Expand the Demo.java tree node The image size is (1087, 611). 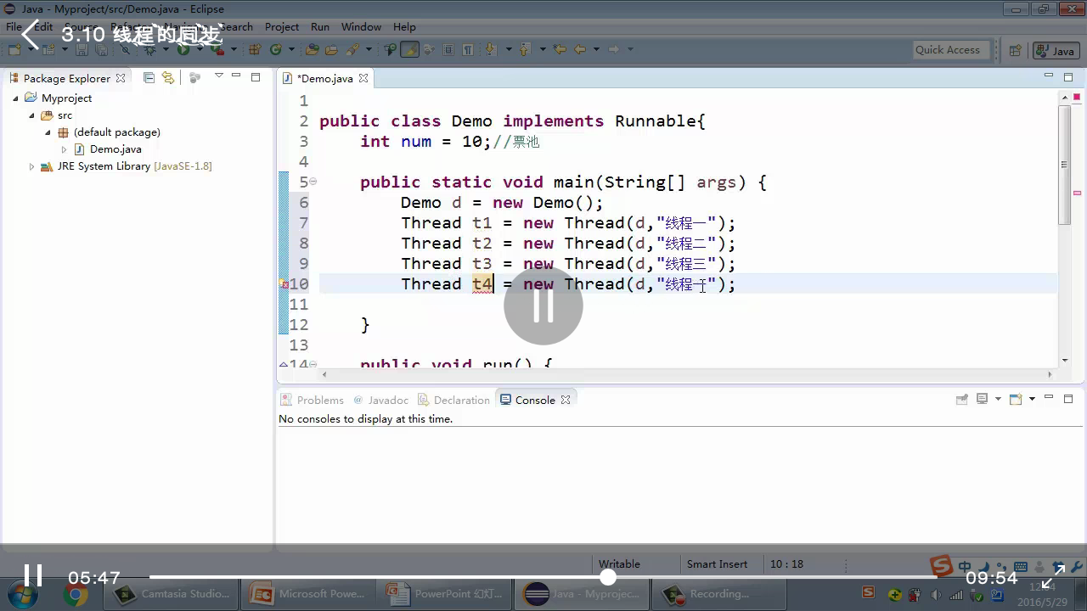click(x=64, y=149)
